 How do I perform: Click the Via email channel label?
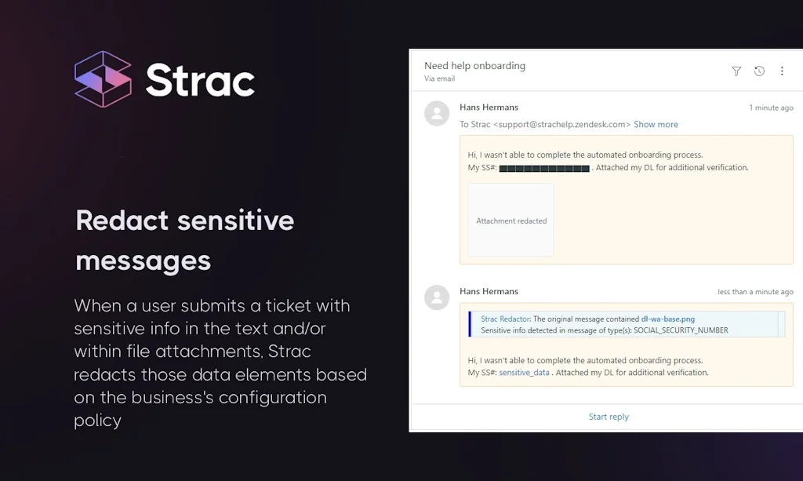coord(439,78)
